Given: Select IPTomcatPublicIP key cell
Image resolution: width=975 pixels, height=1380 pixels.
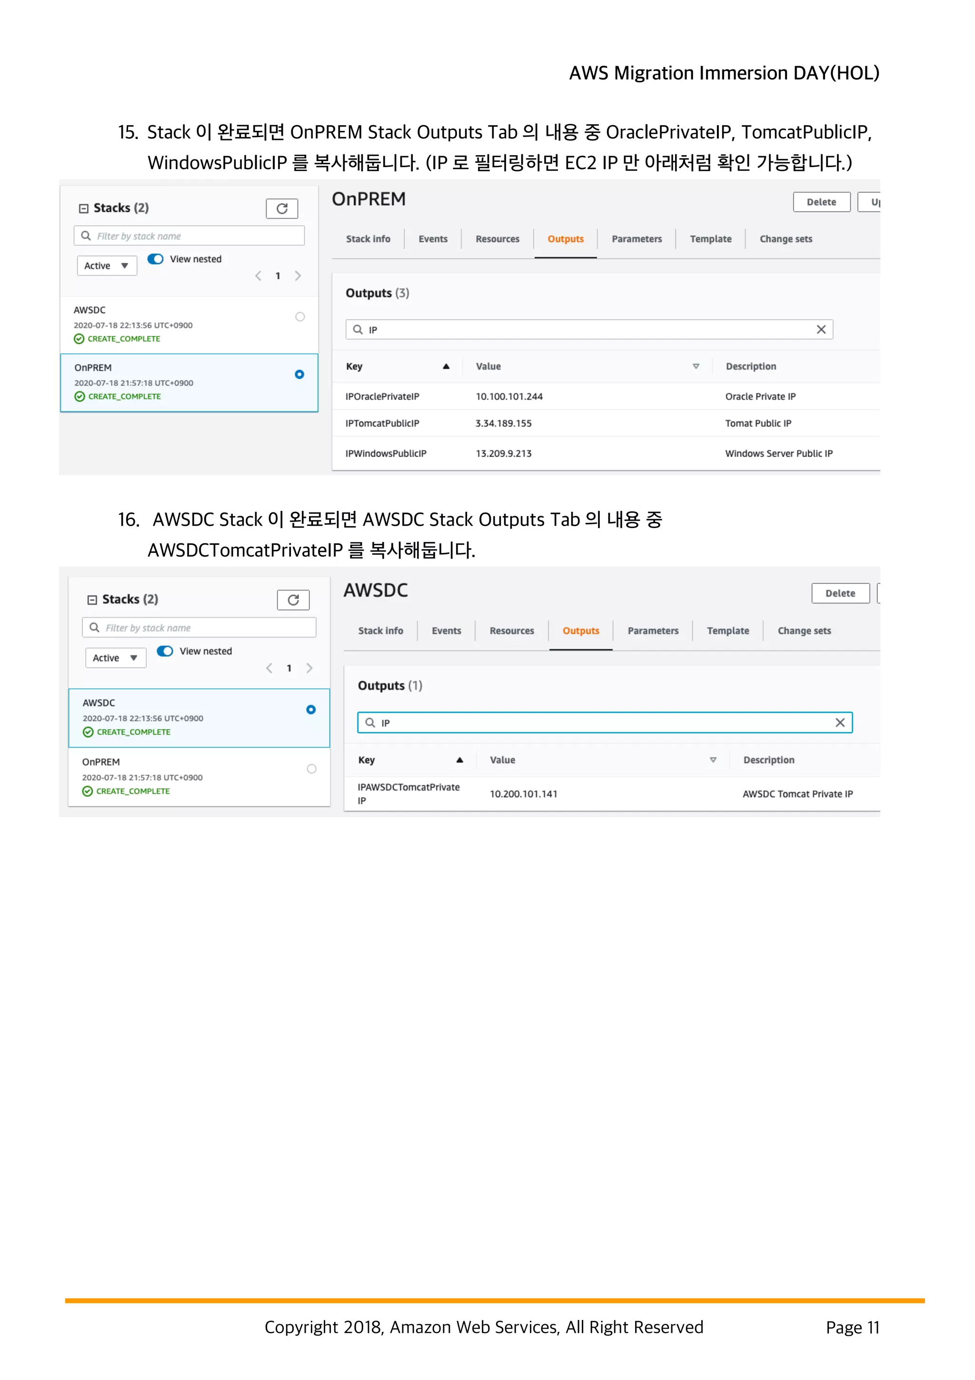Looking at the screenshot, I should [x=382, y=424].
